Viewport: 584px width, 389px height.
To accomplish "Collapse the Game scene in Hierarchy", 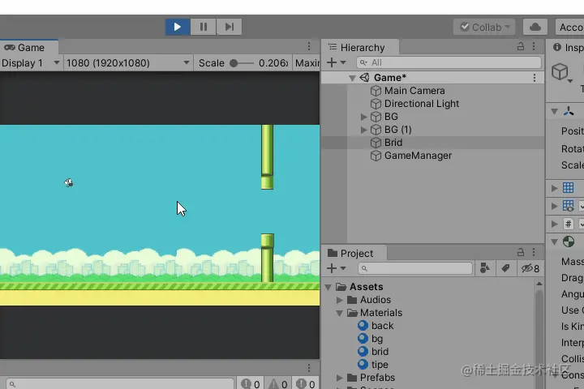I will click(352, 78).
